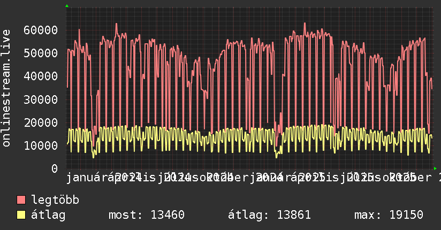
Task: Click the átlag: 13861 statistic
Action: point(269,215)
